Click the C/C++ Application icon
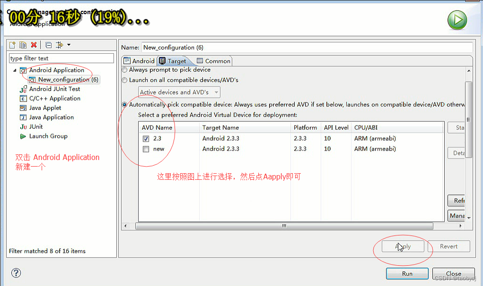The width and height of the screenshot is (483, 286). pyautogui.click(x=23, y=99)
